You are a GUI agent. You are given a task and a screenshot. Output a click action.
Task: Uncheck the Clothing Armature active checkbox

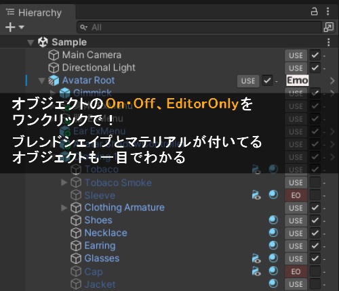point(315,208)
